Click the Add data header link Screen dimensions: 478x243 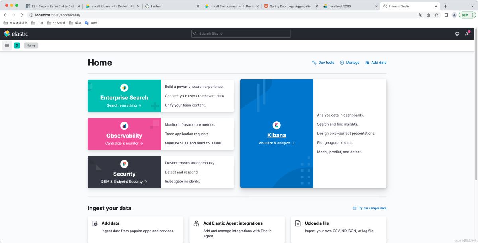click(376, 63)
